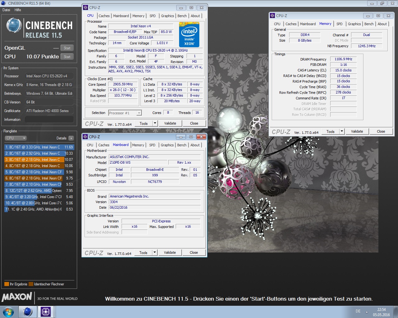The width and height of the screenshot is (398, 318).
Task: Click the Intel Xeon Inside logo
Action: [189, 34]
